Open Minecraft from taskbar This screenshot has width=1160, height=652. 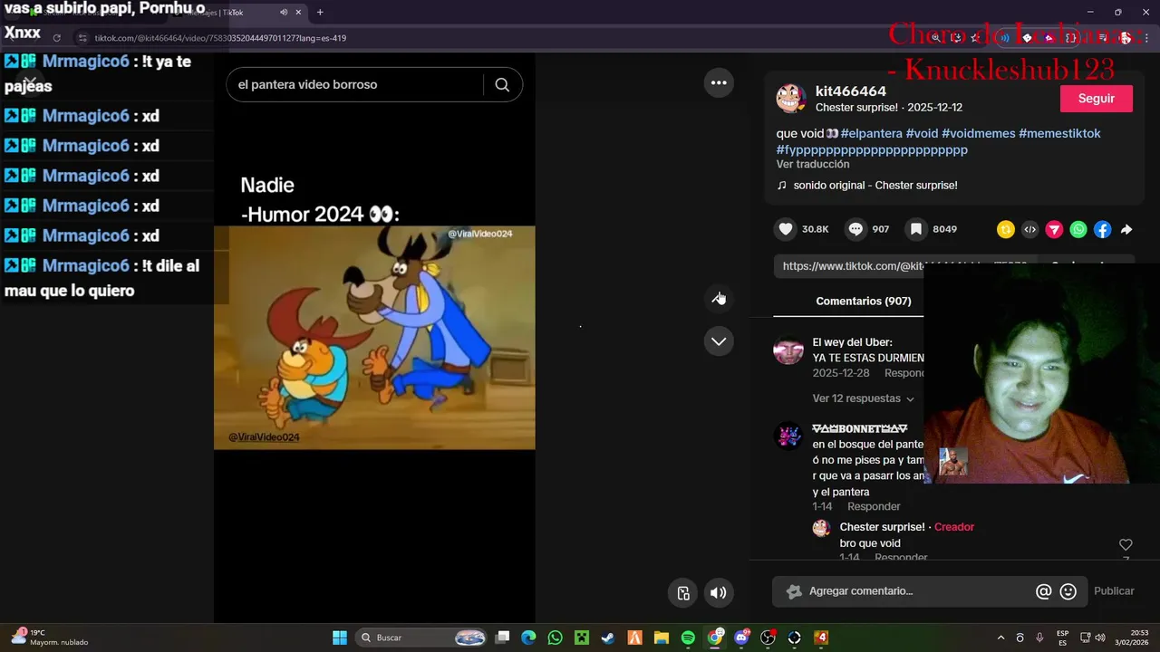tap(581, 638)
